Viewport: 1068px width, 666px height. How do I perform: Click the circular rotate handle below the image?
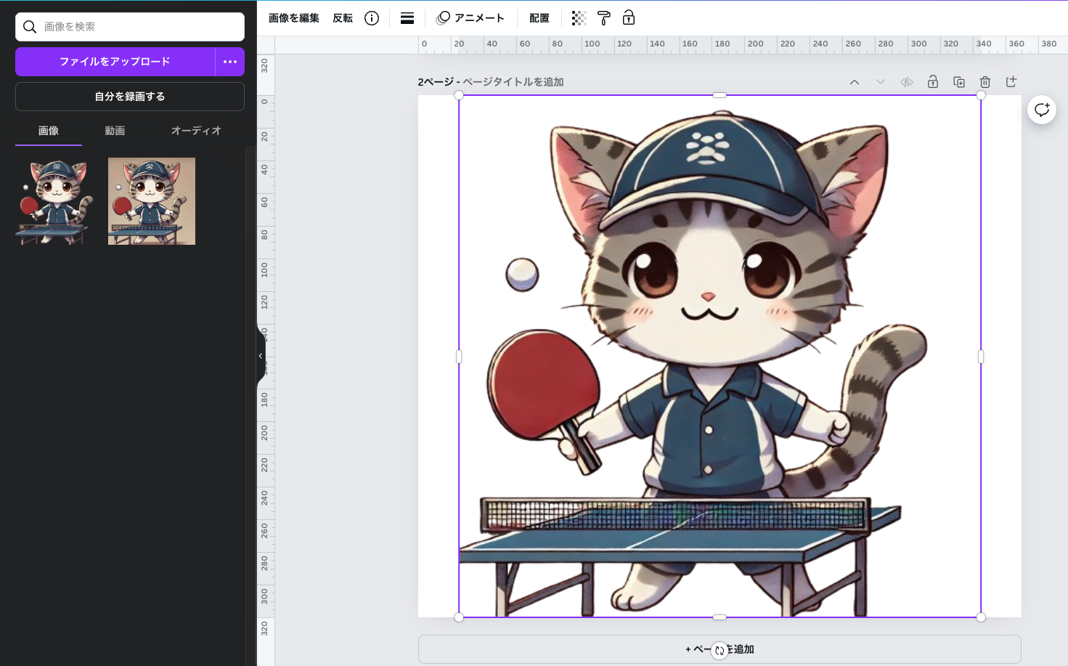[x=720, y=651]
